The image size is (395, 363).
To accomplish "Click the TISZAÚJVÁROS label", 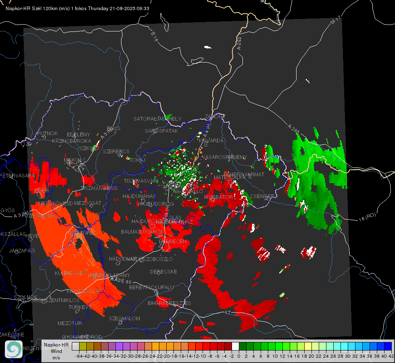I will click(99, 188).
